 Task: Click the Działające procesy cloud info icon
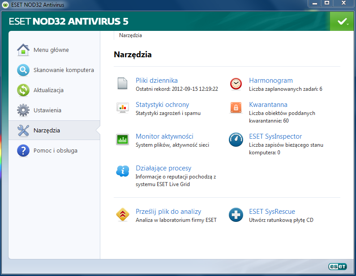(123, 171)
